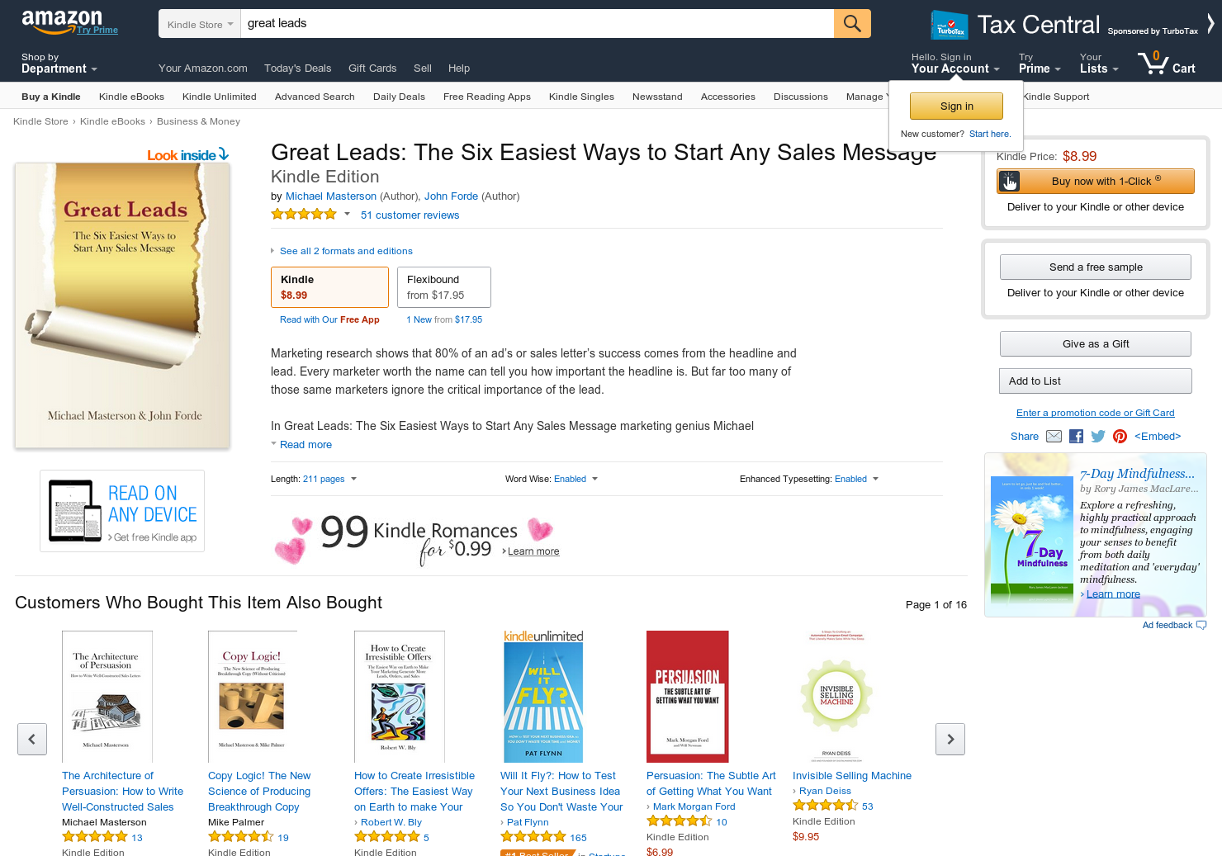
Task: Share this book via email icon
Action: click(1054, 436)
